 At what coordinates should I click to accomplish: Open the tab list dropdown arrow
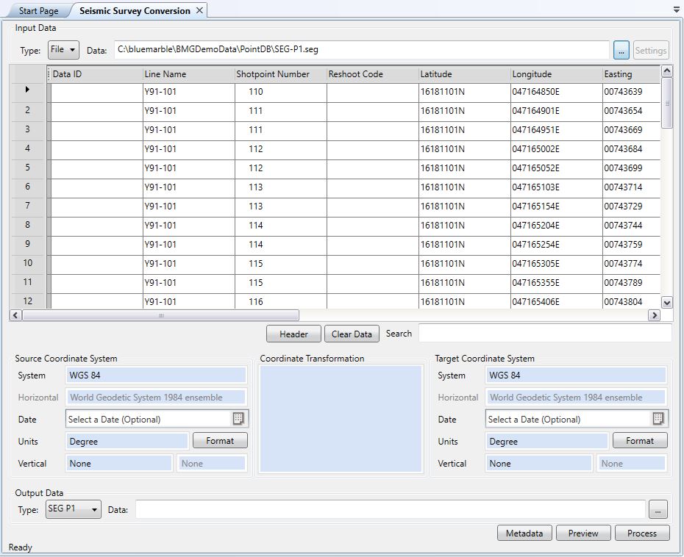tap(676, 10)
